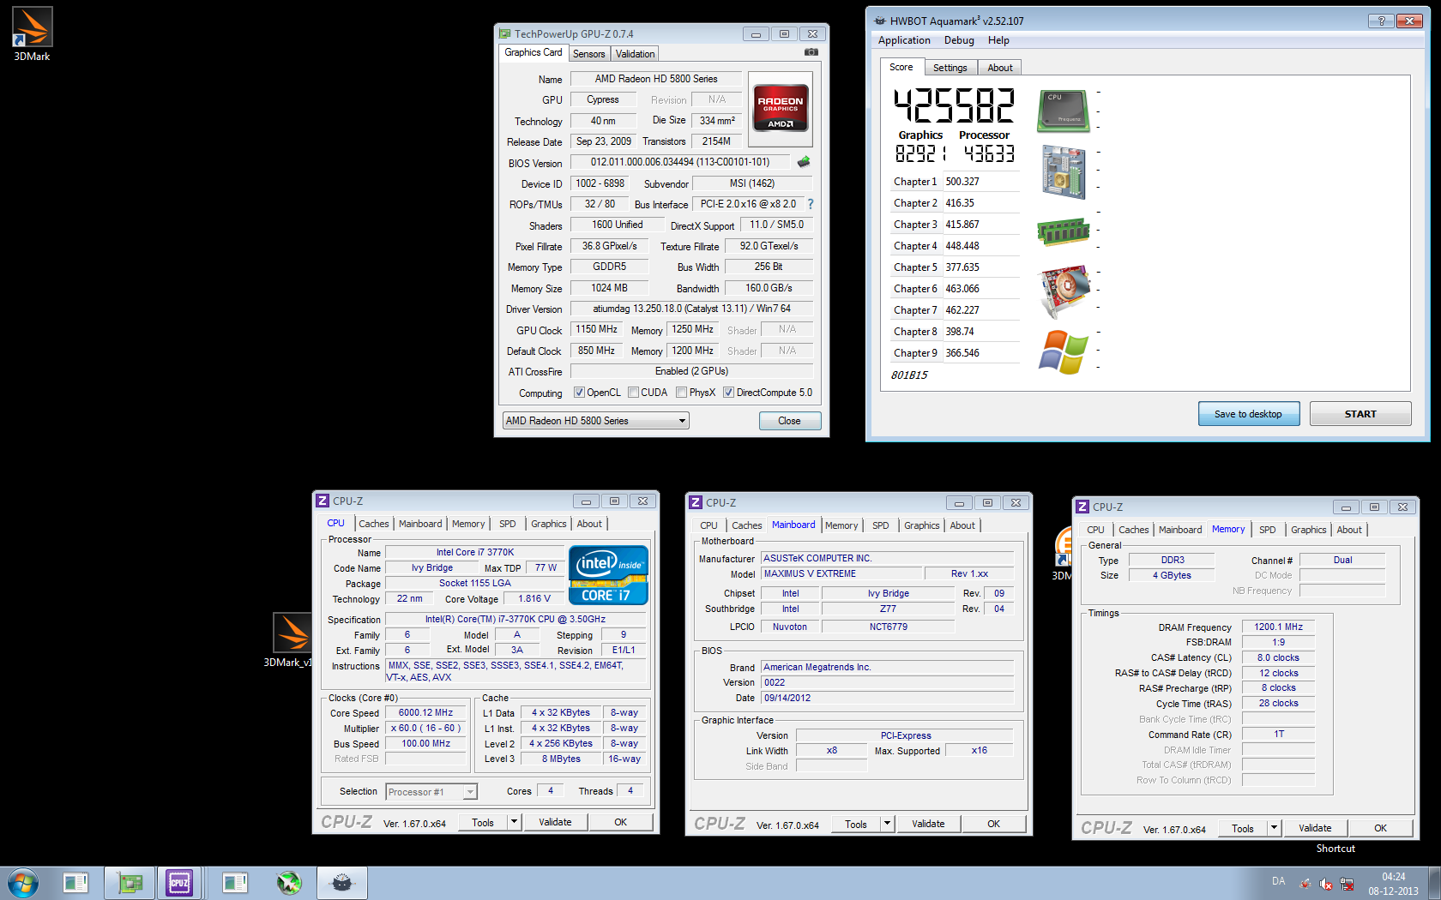1441x900 pixels.
Task: Click the taskbar icon left of the green X
Action: pyautogui.click(x=235, y=883)
